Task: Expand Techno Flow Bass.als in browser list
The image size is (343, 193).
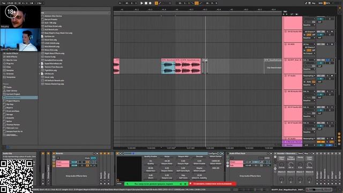Action: (x=40, y=67)
